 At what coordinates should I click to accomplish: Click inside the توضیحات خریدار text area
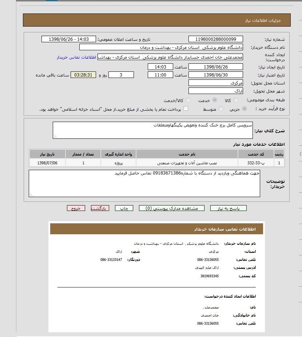[x=144, y=183]
